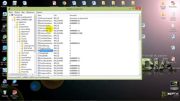Select the LanguageConf... key in tree

[x=29, y=46]
